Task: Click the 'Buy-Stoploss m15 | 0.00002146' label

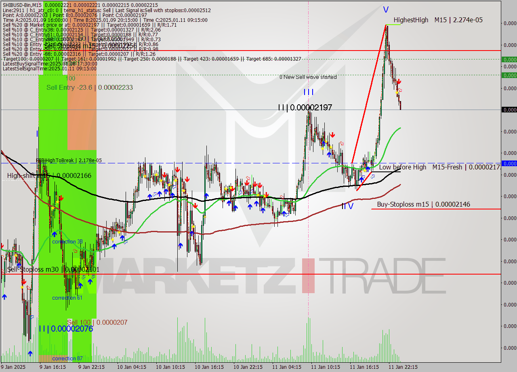Action: (x=423, y=204)
